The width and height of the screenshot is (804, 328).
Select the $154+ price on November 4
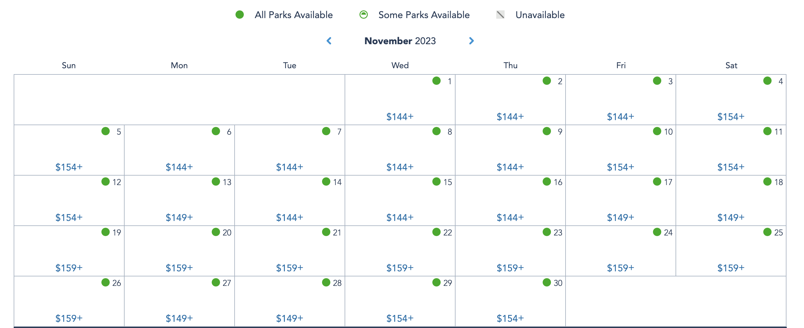point(731,117)
